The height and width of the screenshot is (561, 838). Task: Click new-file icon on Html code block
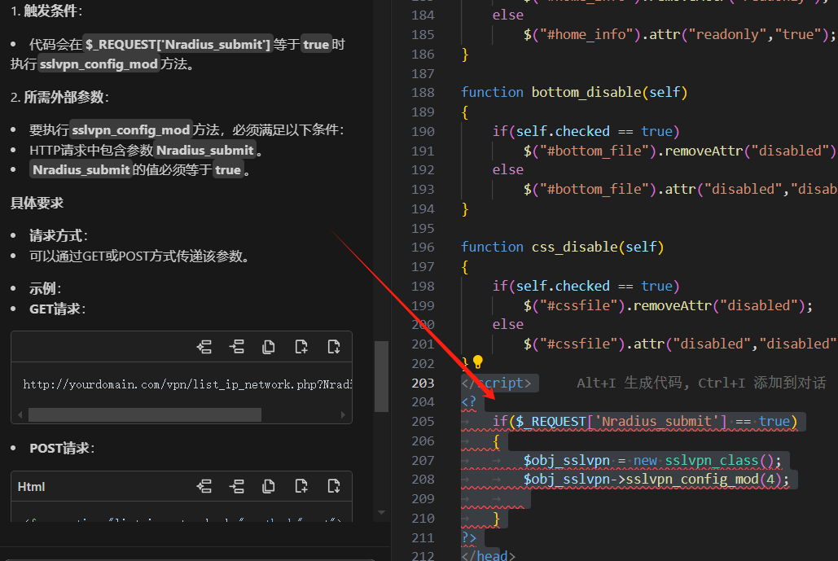point(301,486)
